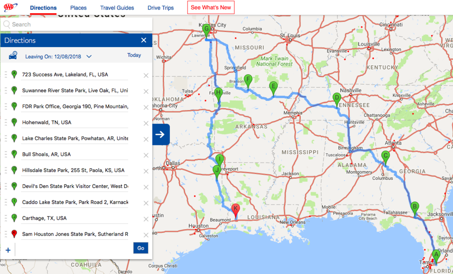The width and height of the screenshot is (453, 274).
Task: Grab drag handle for Bull Shoals stop
Action: point(6,154)
